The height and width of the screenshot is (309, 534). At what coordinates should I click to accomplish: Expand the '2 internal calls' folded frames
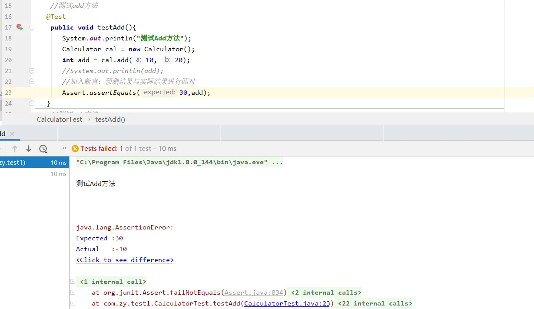click(326, 292)
